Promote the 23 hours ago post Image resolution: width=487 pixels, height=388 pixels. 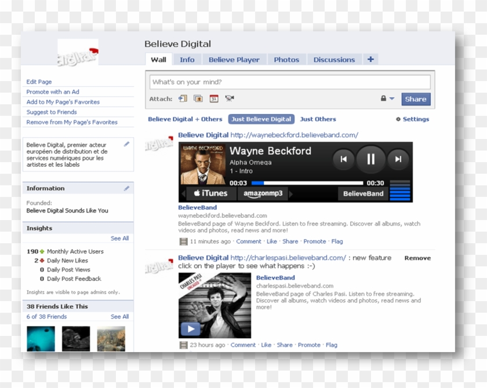tap(309, 345)
